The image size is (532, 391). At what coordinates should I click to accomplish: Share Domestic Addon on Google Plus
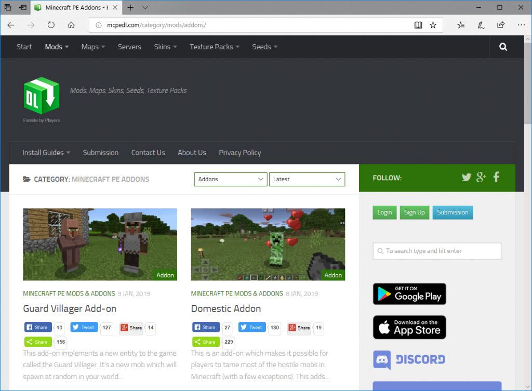[299, 328]
